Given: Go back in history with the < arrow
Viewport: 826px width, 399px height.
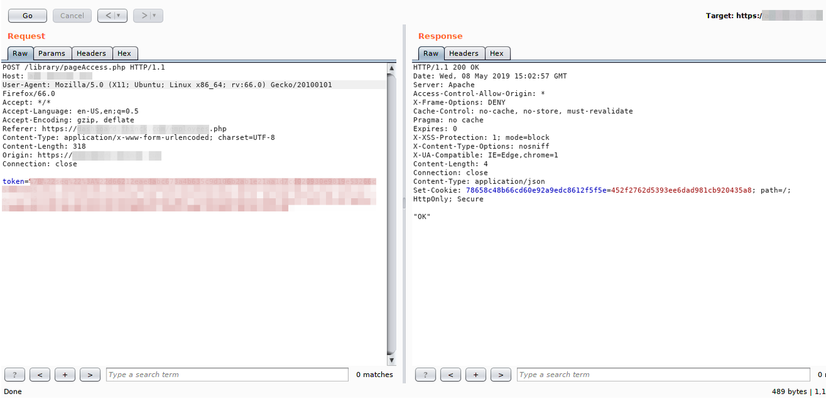Looking at the screenshot, I should point(112,15).
